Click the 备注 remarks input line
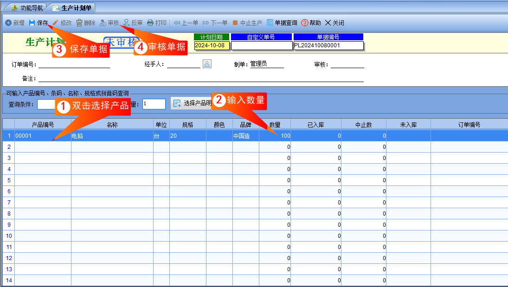This screenshot has width=508, height=287. pyautogui.click(x=201, y=78)
